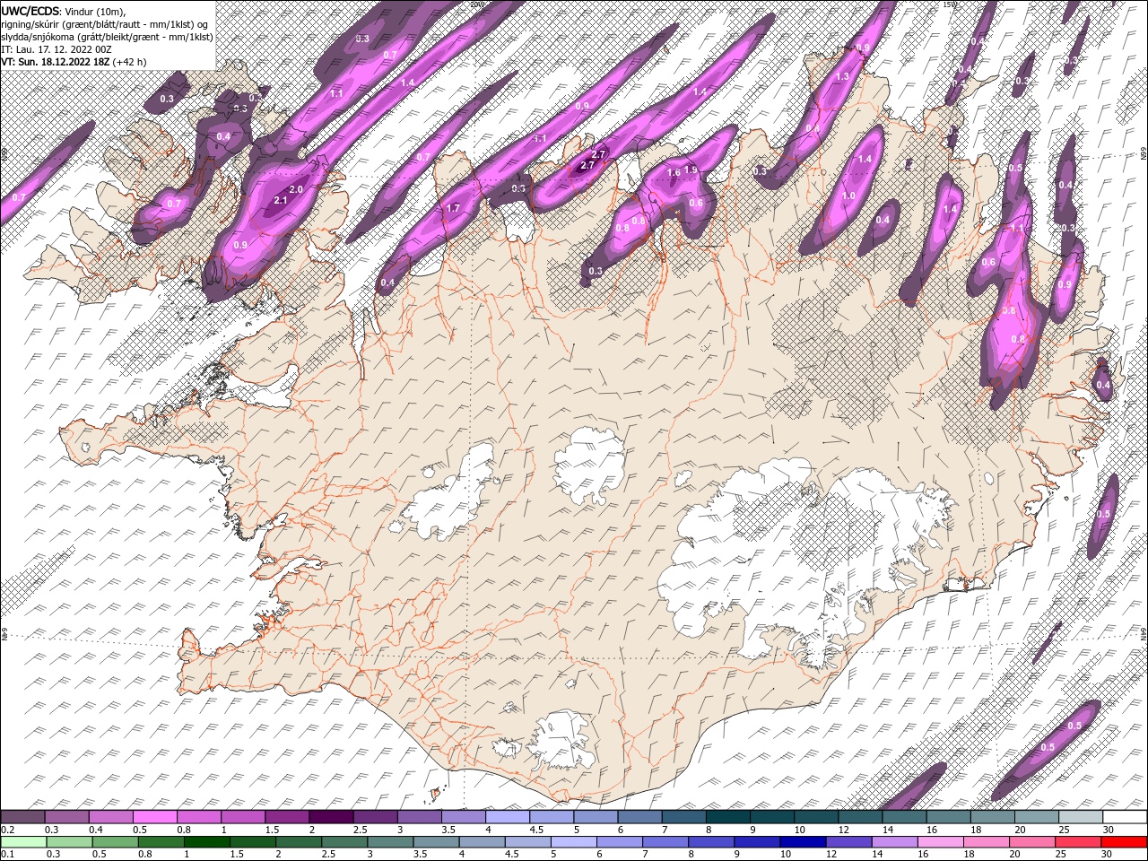Click the 1.0 value label in the northeast band

(848, 196)
